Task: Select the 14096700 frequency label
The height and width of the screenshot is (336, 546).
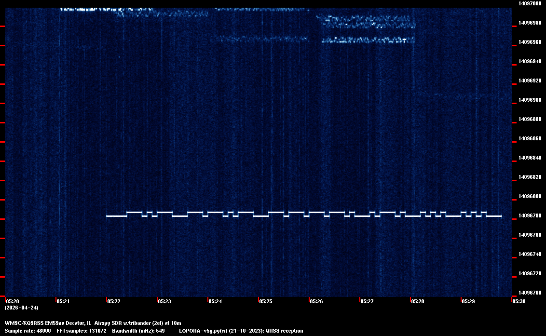Action: [530, 293]
